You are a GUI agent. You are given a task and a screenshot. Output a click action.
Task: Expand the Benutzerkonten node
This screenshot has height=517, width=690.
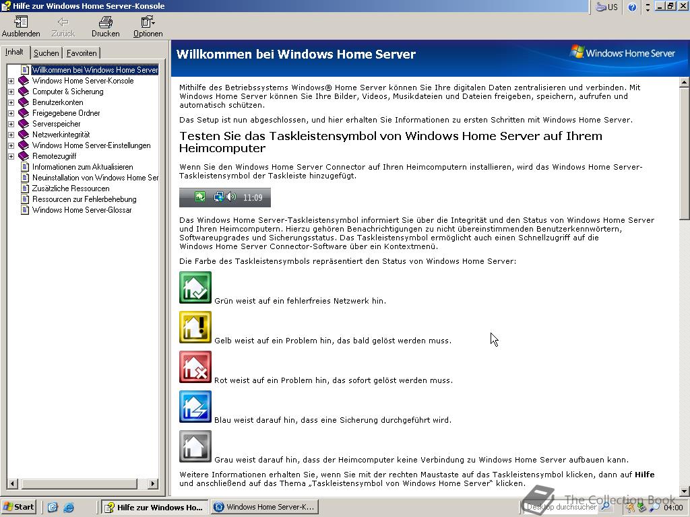11,102
